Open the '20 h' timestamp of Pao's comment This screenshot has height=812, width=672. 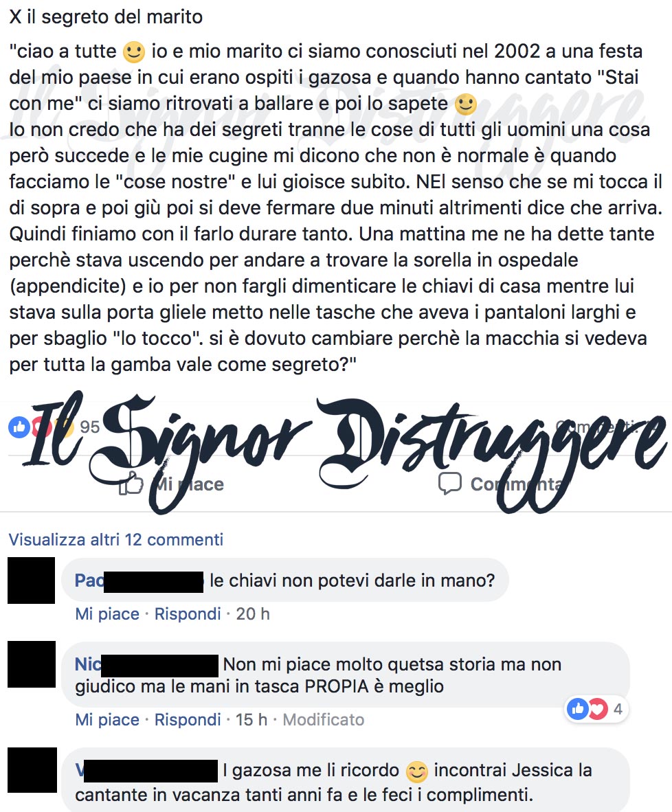click(253, 613)
